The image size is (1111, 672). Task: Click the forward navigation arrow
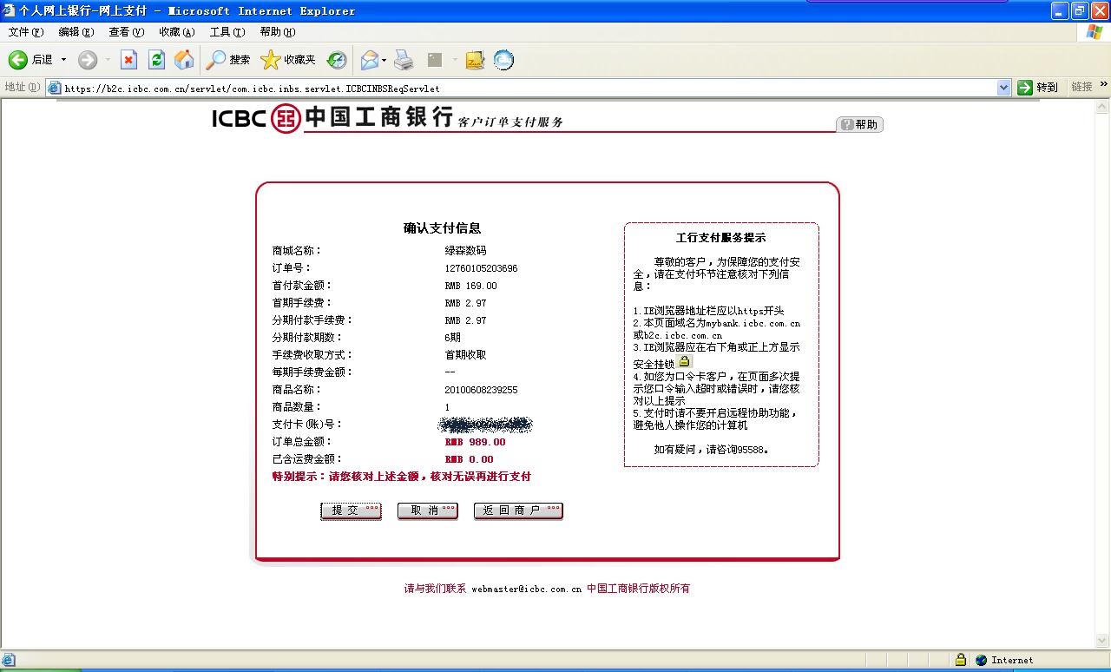[x=88, y=60]
